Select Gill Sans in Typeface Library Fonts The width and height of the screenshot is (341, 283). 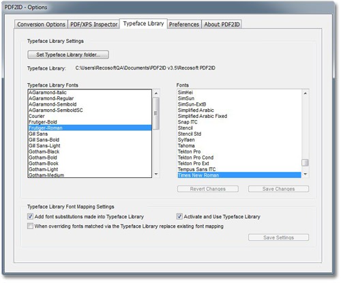(x=90, y=134)
